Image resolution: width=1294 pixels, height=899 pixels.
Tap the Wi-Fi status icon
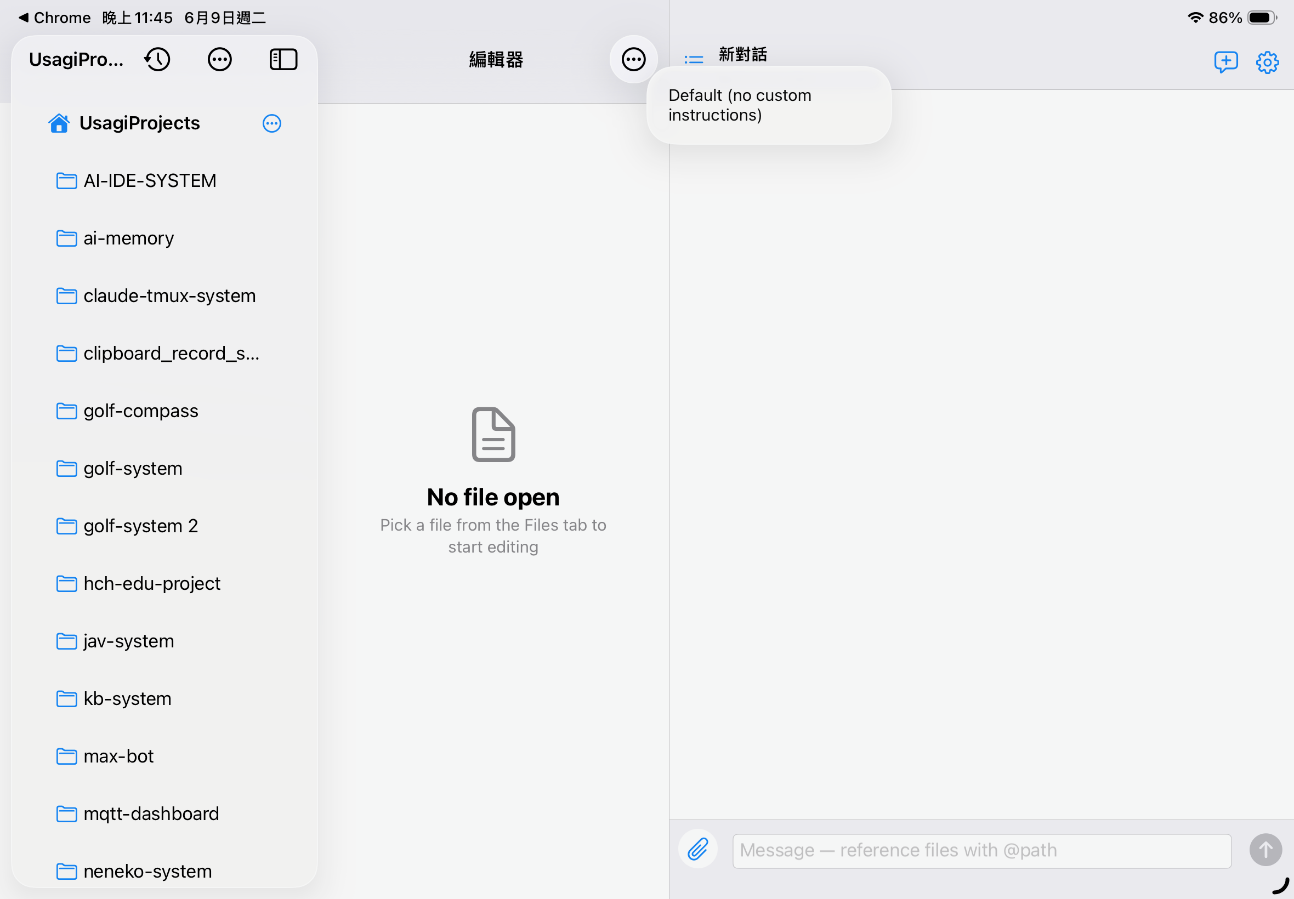(1195, 18)
